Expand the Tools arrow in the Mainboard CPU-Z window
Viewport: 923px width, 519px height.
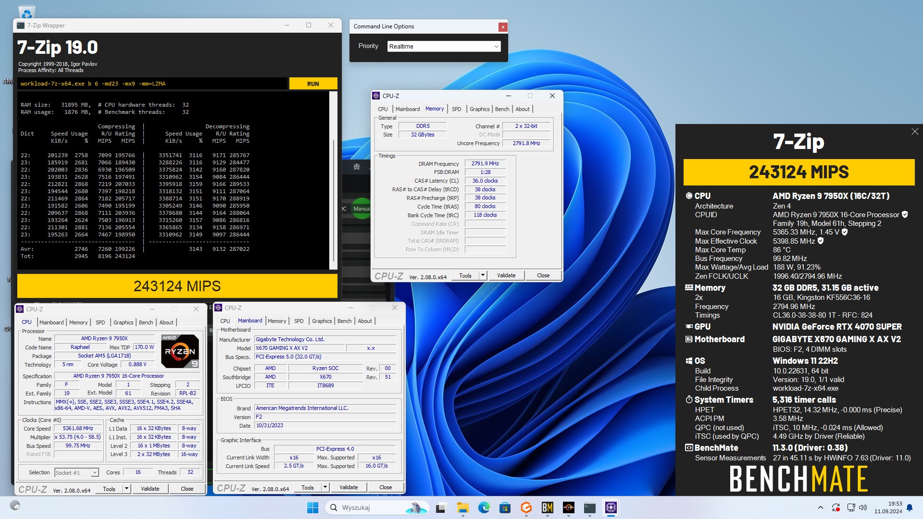pyautogui.click(x=325, y=487)
